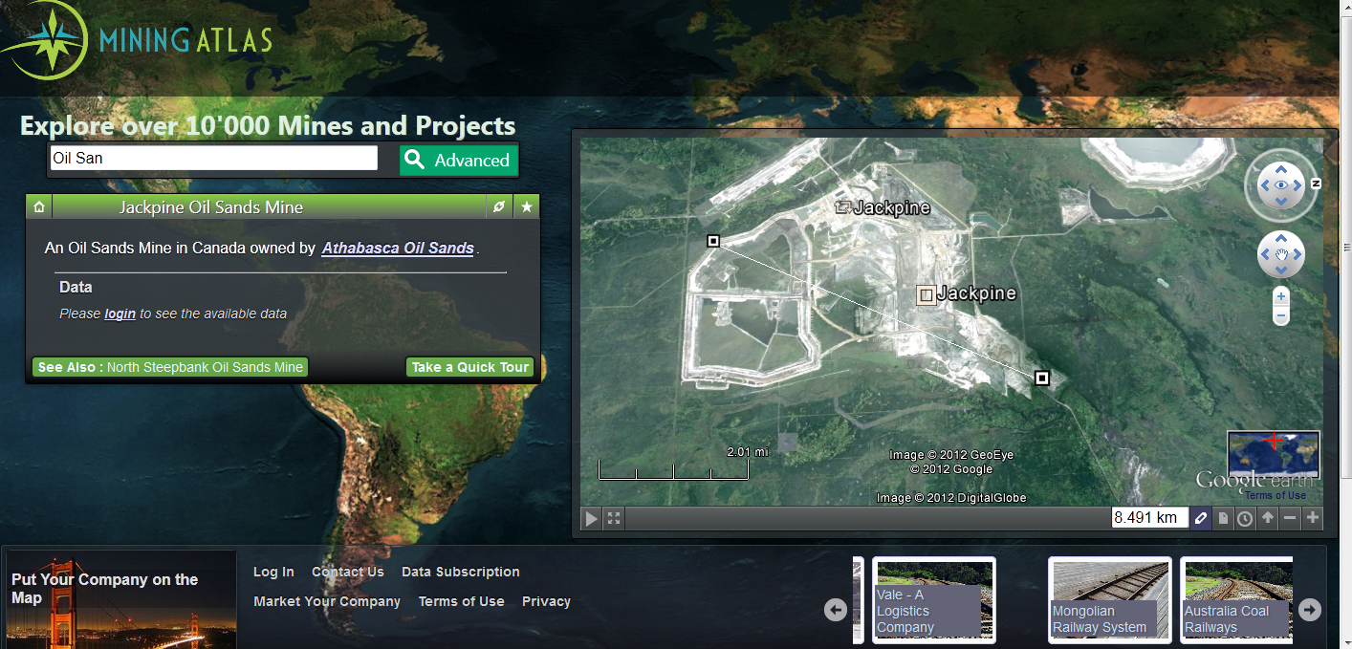
Task: Click the look-around navigation dial on the map
Action: click(x=1280, y=185)
